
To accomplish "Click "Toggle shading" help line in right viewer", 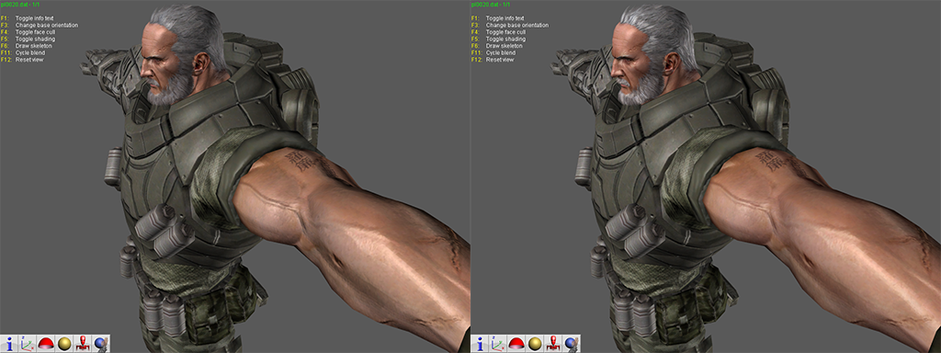I will [505, 39].
